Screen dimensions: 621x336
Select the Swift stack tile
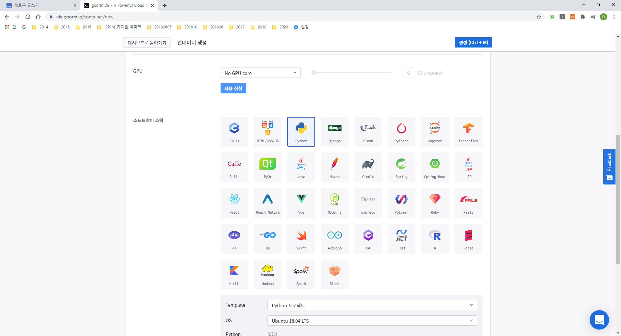pos(301,239)
